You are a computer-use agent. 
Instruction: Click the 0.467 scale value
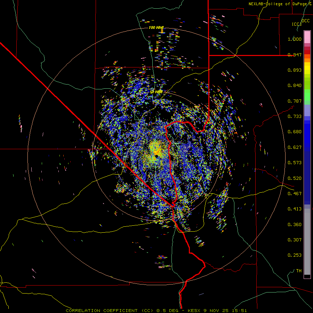click(295, 194)
